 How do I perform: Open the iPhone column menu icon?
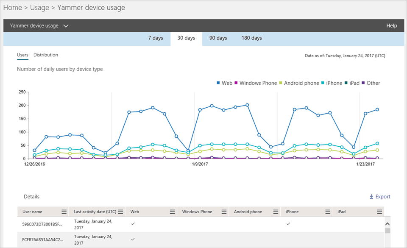(x=327, y=211)
